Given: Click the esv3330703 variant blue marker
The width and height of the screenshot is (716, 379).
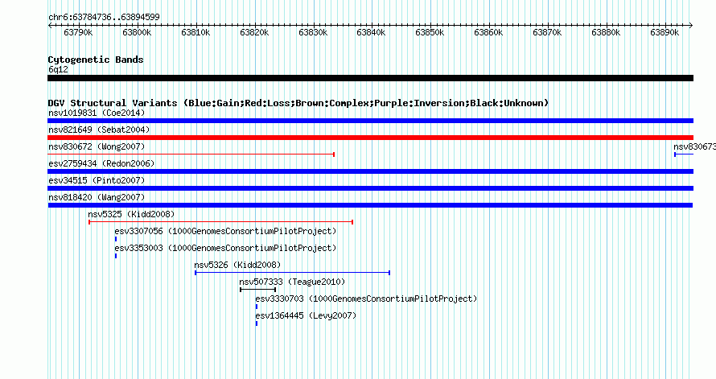Looking at the screenshot, I should [257, 307].
